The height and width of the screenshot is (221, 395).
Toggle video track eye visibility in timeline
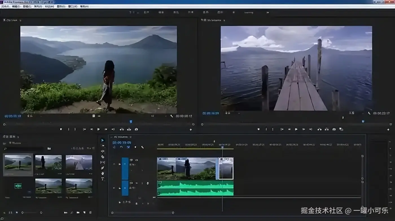[x=137, y=160]
